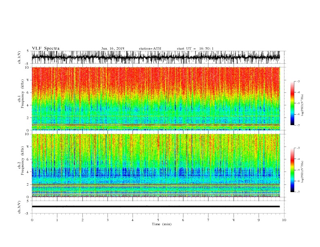Click the "VLF Spectra" plot title
The height and width of the screenshot is (247, 320).
[46, 48]
